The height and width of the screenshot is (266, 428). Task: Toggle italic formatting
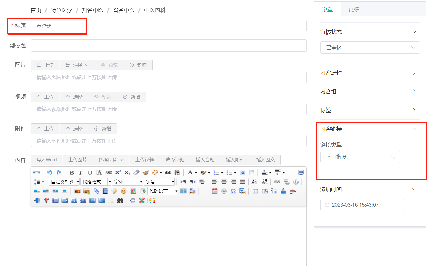click(80, 172)
